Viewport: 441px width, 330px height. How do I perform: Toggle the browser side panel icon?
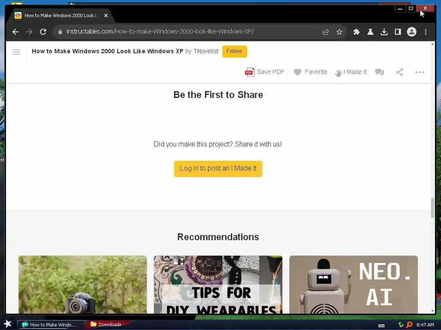click(x=398, y=32)
